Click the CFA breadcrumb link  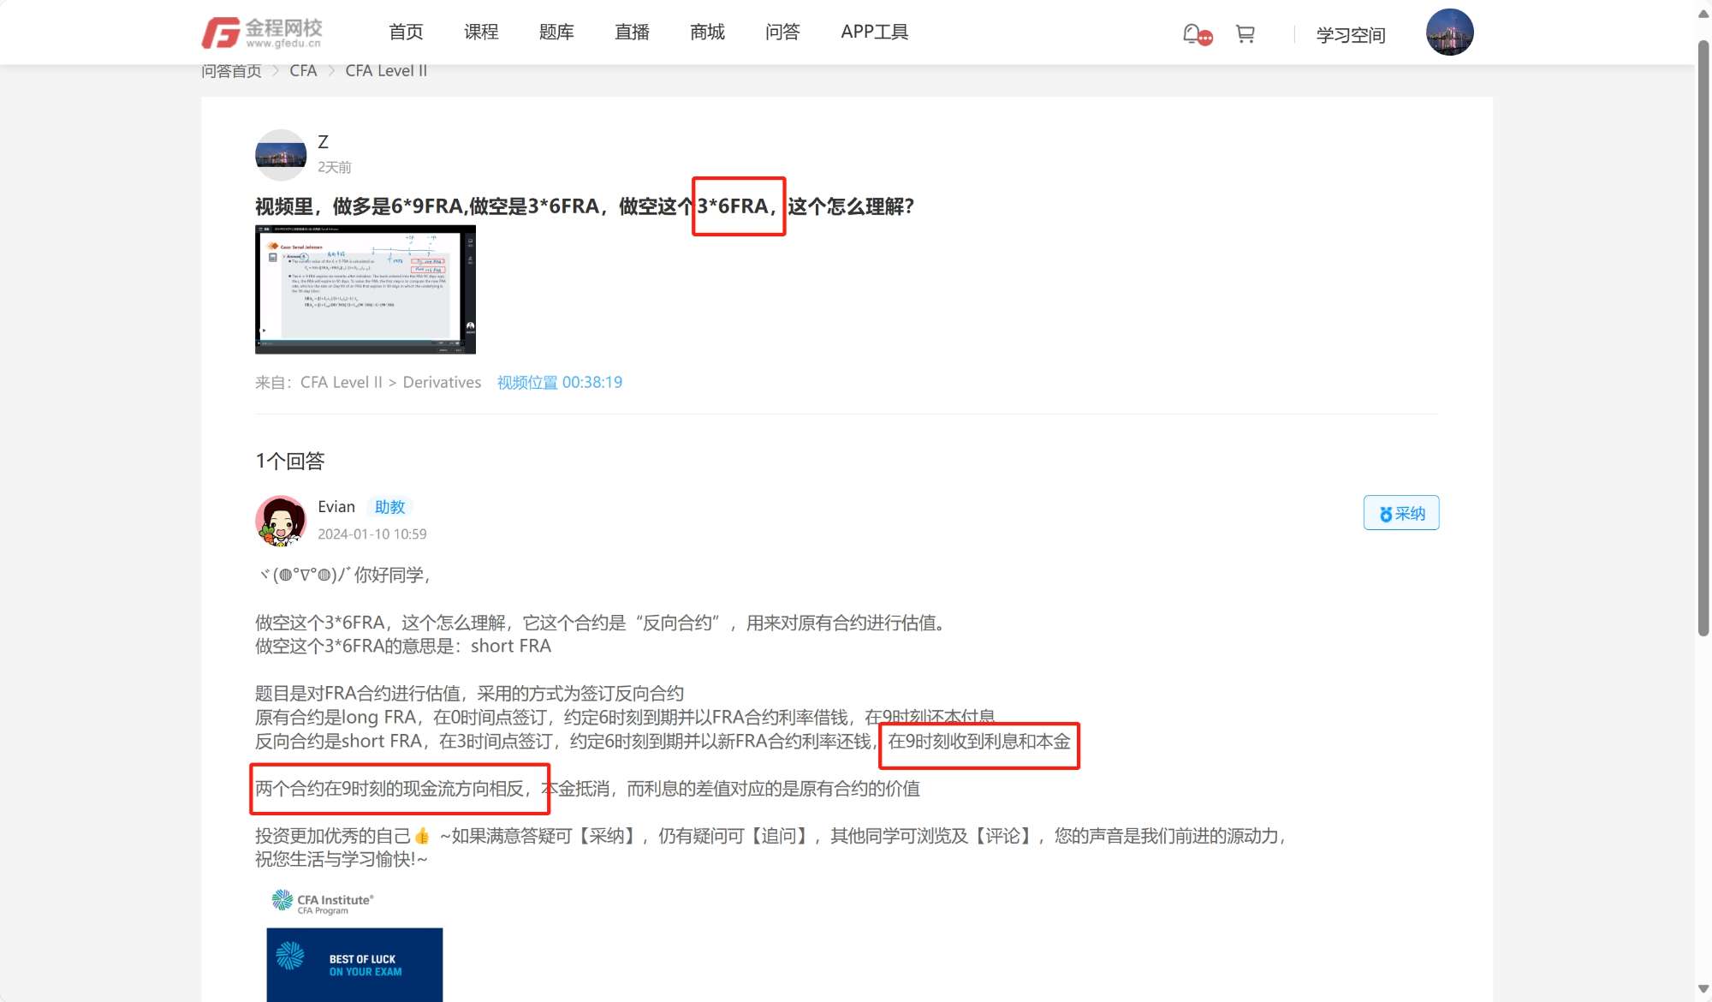(303, 71)
